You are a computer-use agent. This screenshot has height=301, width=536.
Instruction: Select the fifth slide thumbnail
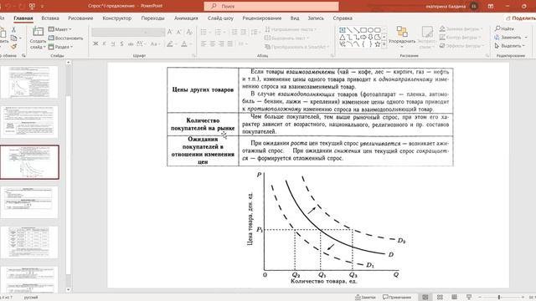tap(29, 242)
